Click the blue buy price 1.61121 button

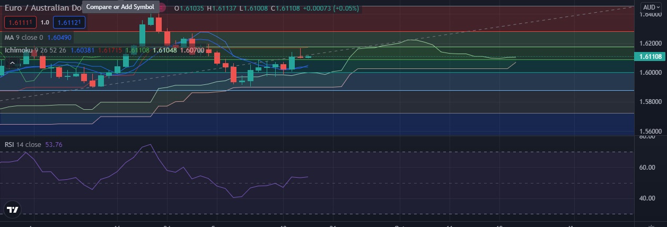click(69, 22)
